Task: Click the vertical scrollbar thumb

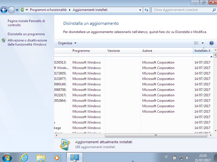Action: [x=215, y=55]
